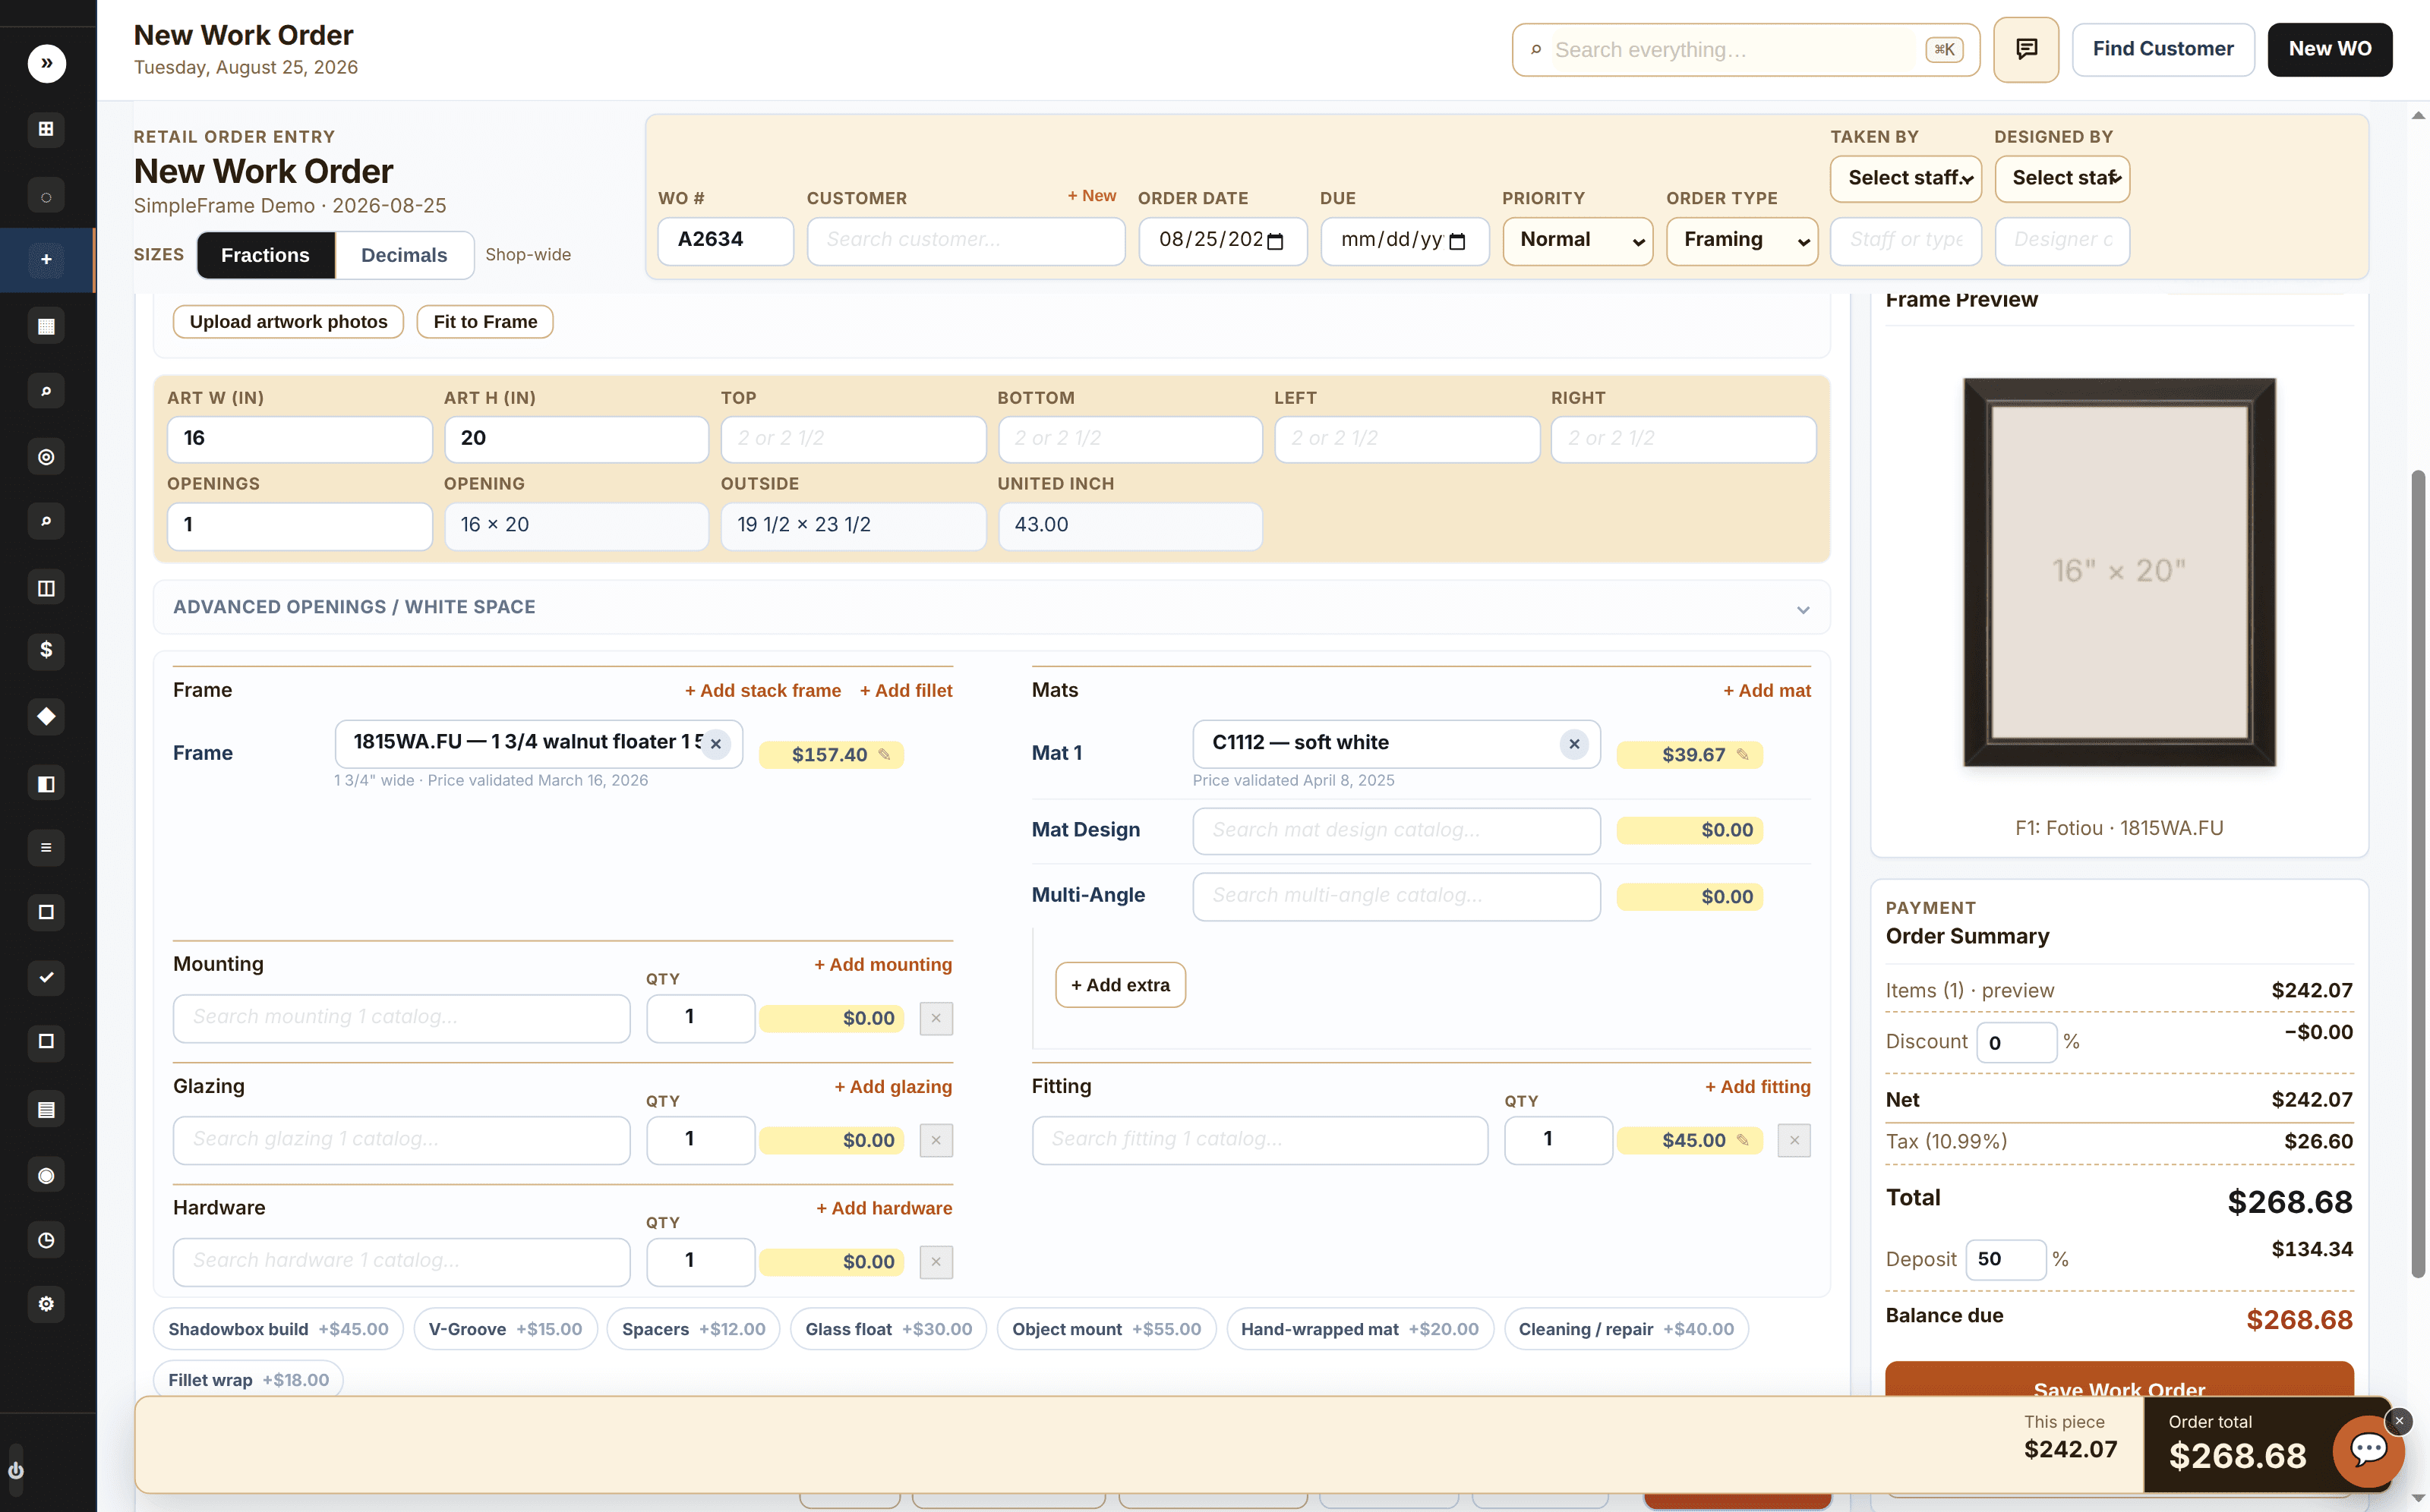Viewport: 2430px width, 1512px height.
Task: Open the messages icon beside the search bar
Action: tap(2026, 49)
